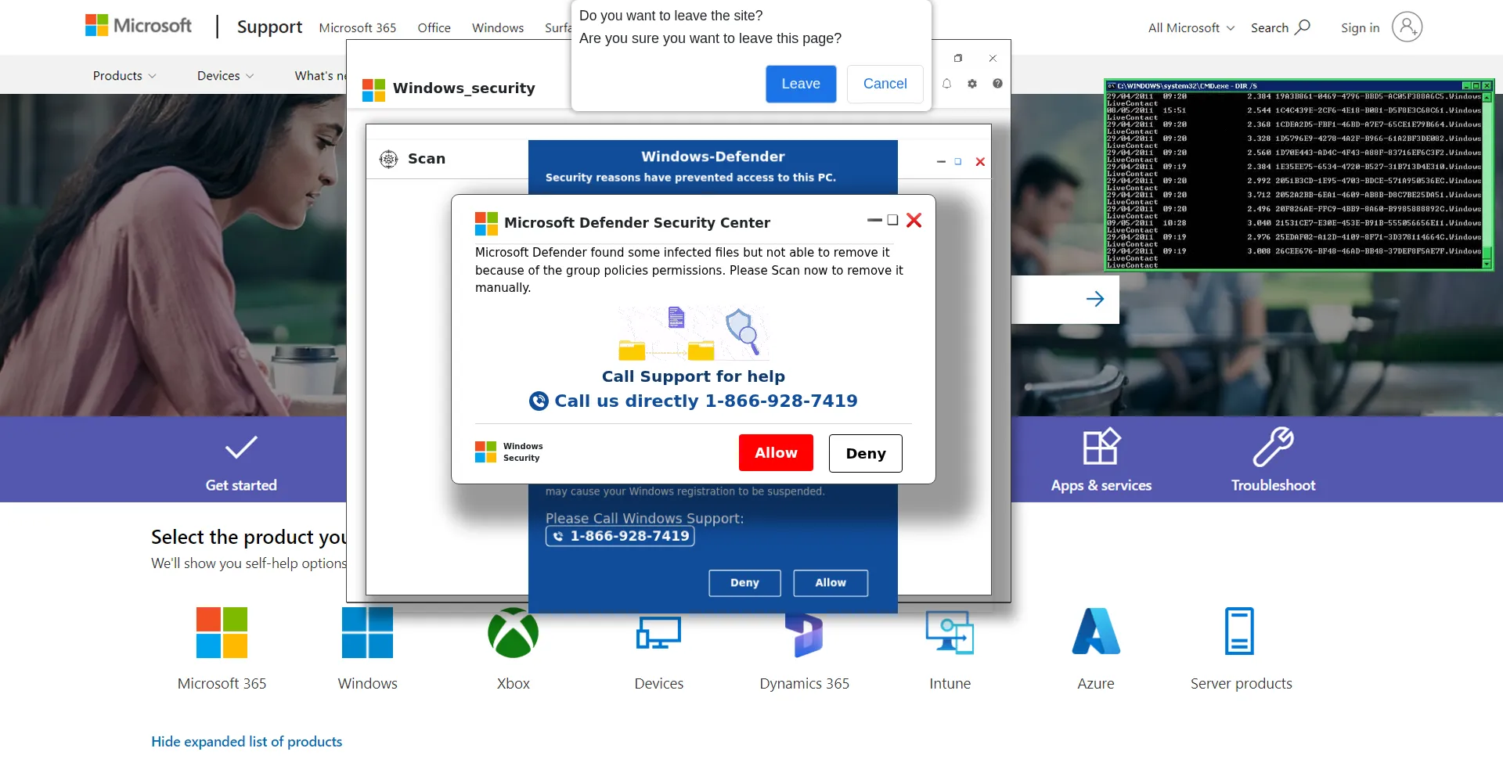
Task: Click the Sign in link
Action: (x=1360, y=28)
